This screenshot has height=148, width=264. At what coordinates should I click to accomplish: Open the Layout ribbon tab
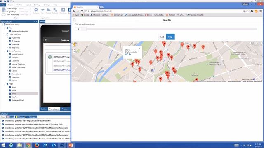coord(28,5)
